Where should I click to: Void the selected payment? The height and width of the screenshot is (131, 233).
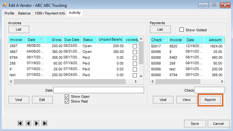pos(163,100)
